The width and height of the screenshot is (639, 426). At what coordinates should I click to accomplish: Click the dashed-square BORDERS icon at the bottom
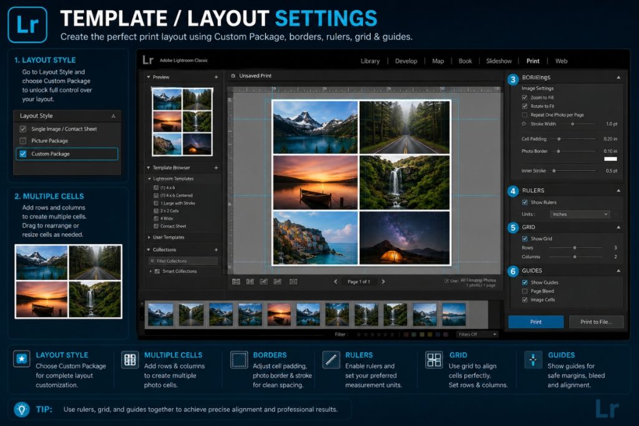[x=239, y=360]
